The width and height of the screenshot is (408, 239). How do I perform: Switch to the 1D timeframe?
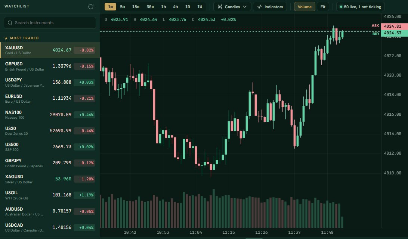pos(187,7)
